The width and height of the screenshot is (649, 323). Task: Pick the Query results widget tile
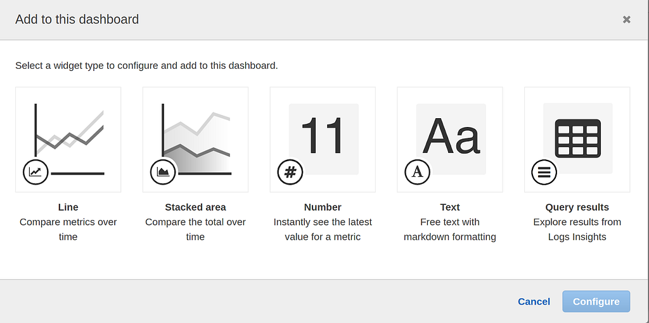click(x=577, y=140)
